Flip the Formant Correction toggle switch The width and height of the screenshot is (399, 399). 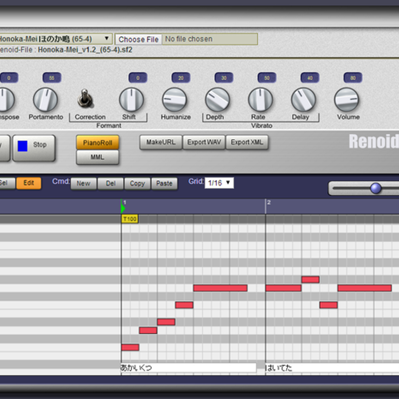[x=85, y=98]
